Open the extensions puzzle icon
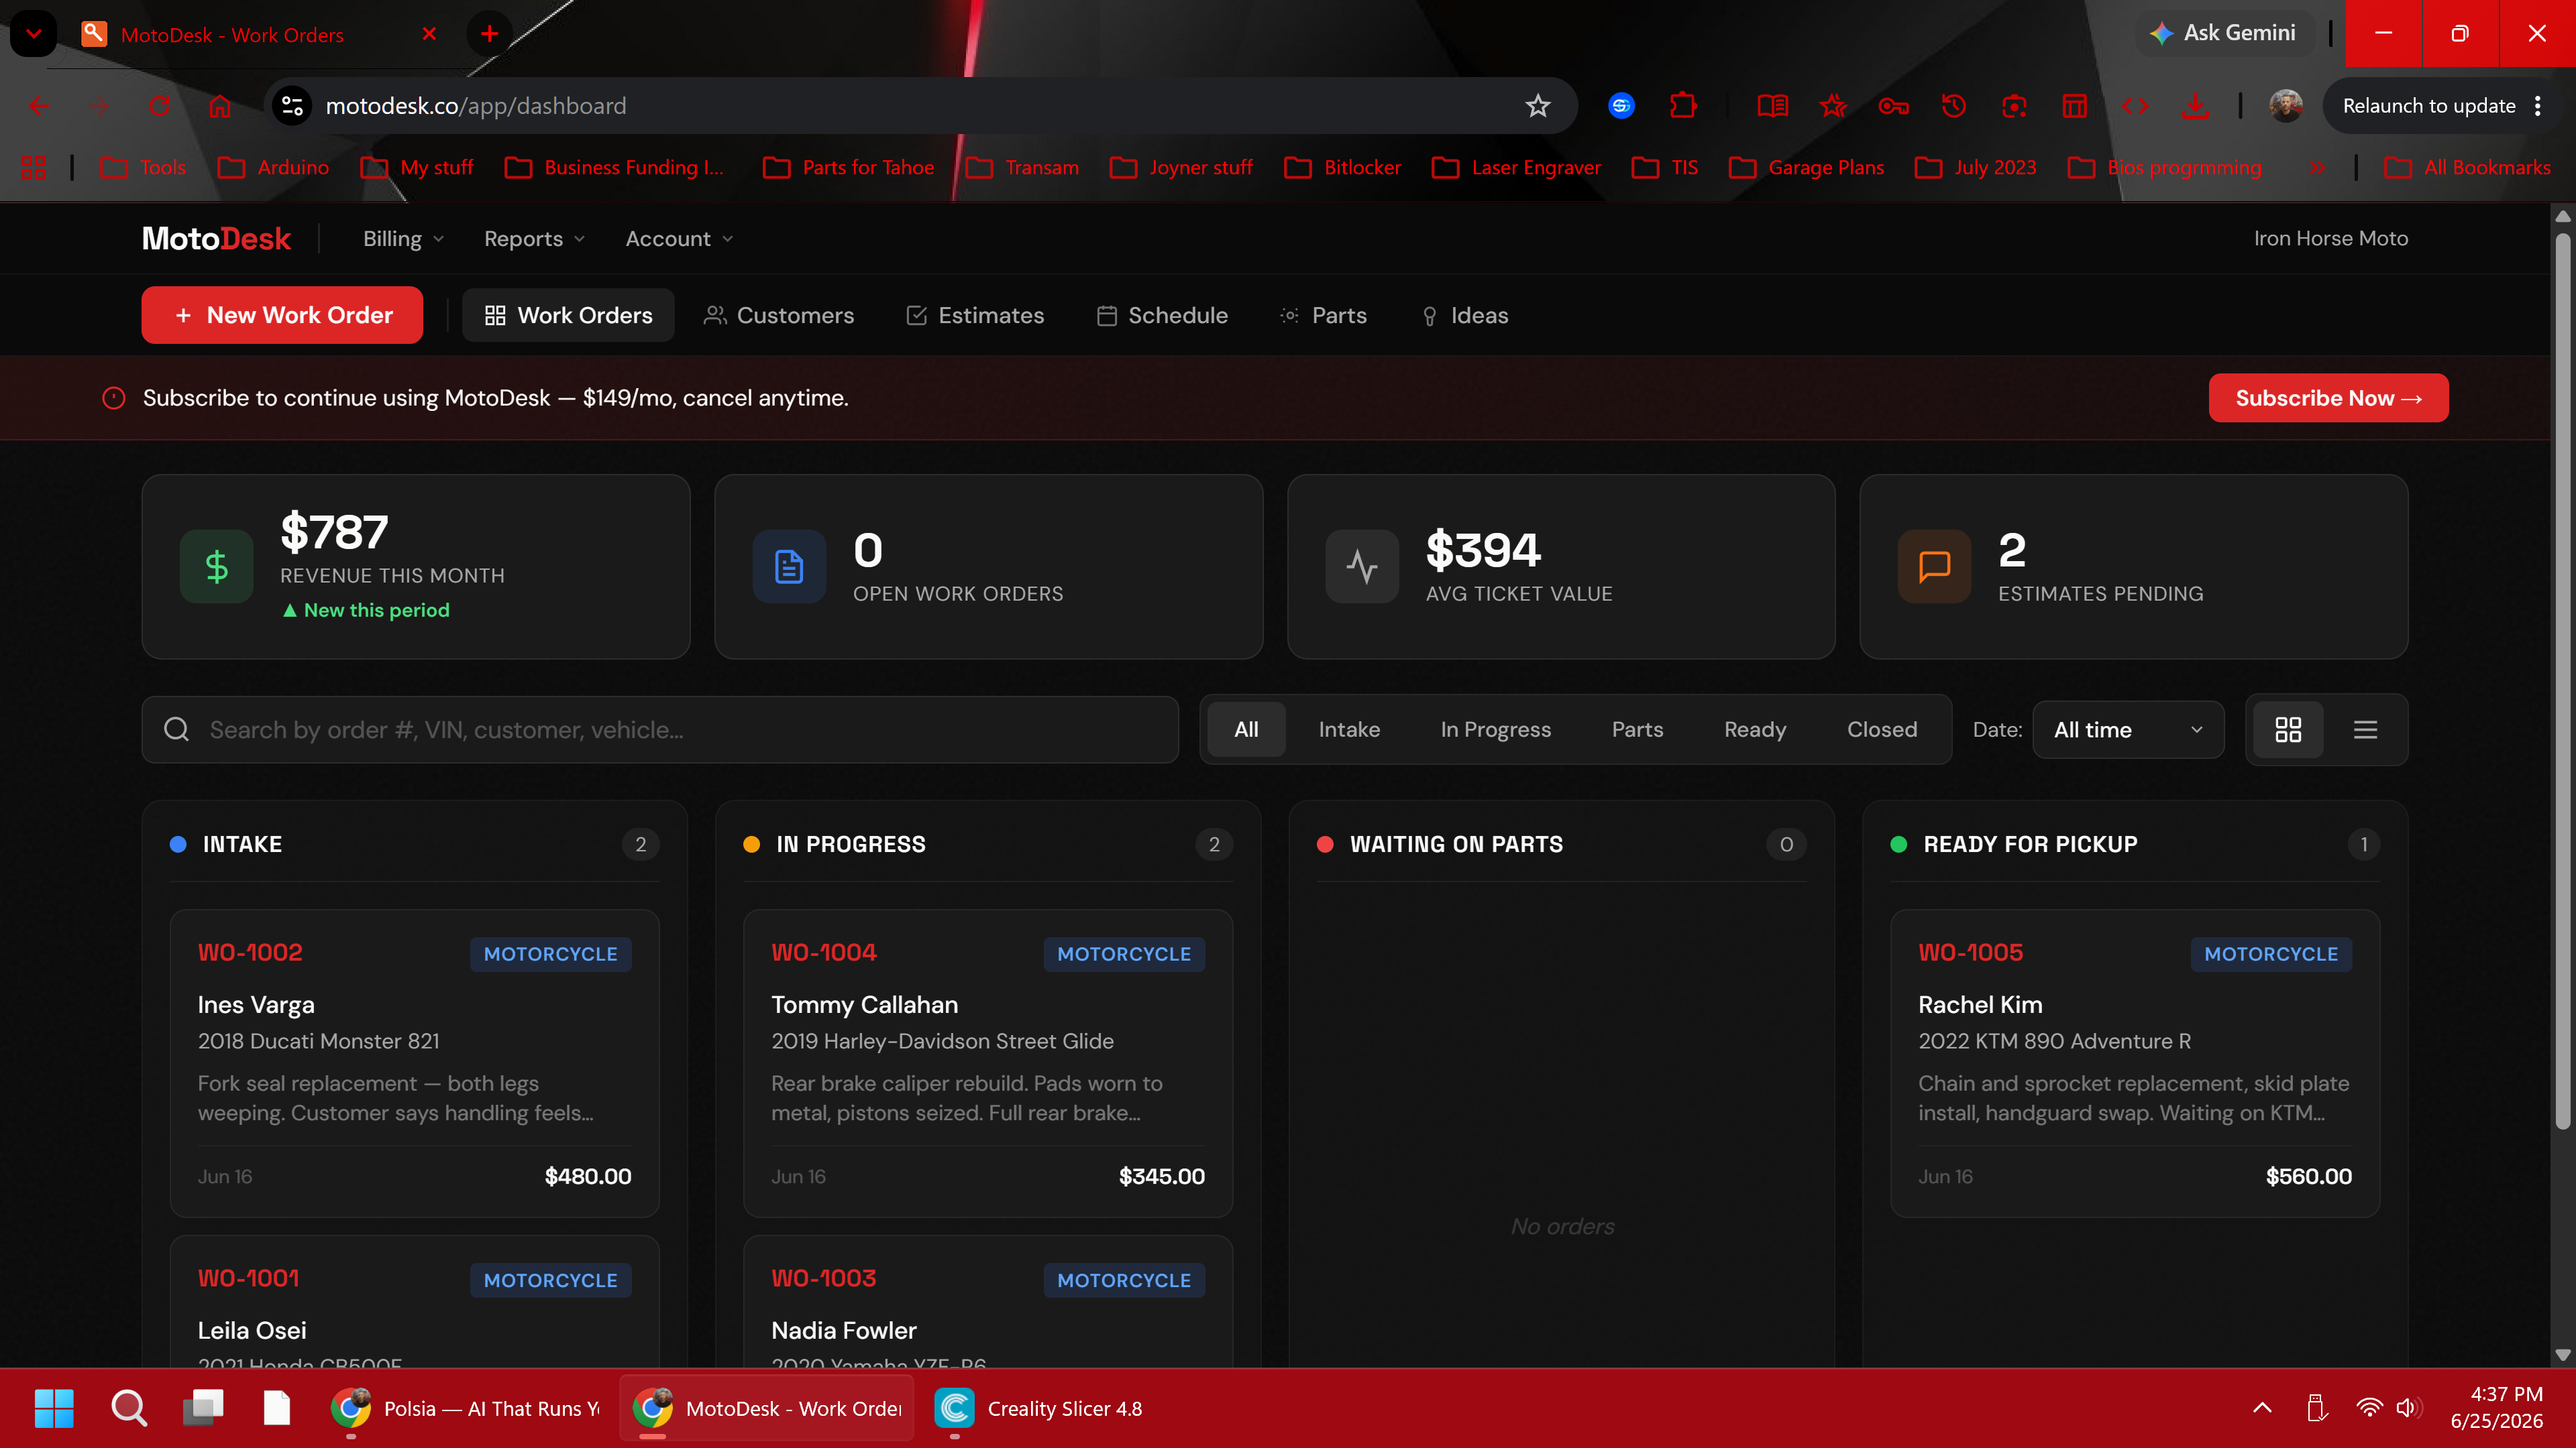This screenshot has height=1448, width=2576. (1683, 106)
